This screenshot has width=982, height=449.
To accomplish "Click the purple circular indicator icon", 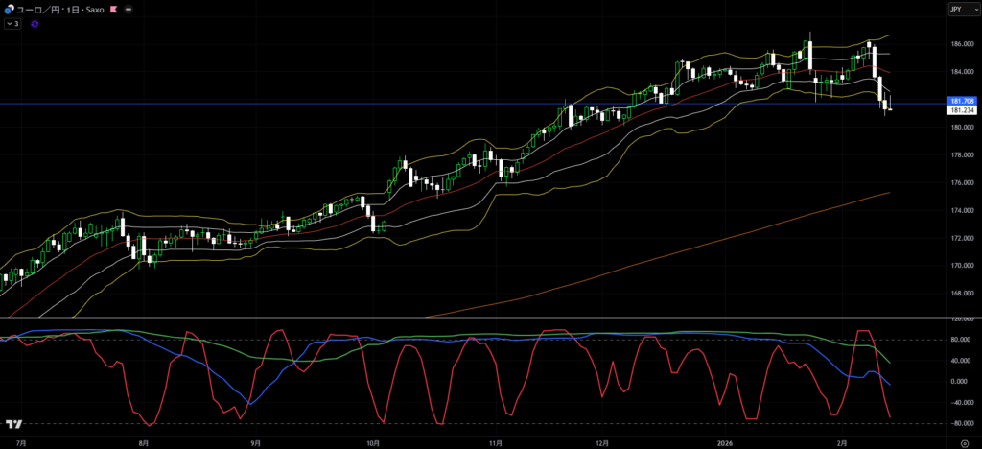I will (x=35, y=23).
